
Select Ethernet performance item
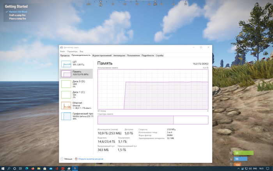(x=76, y=105)
